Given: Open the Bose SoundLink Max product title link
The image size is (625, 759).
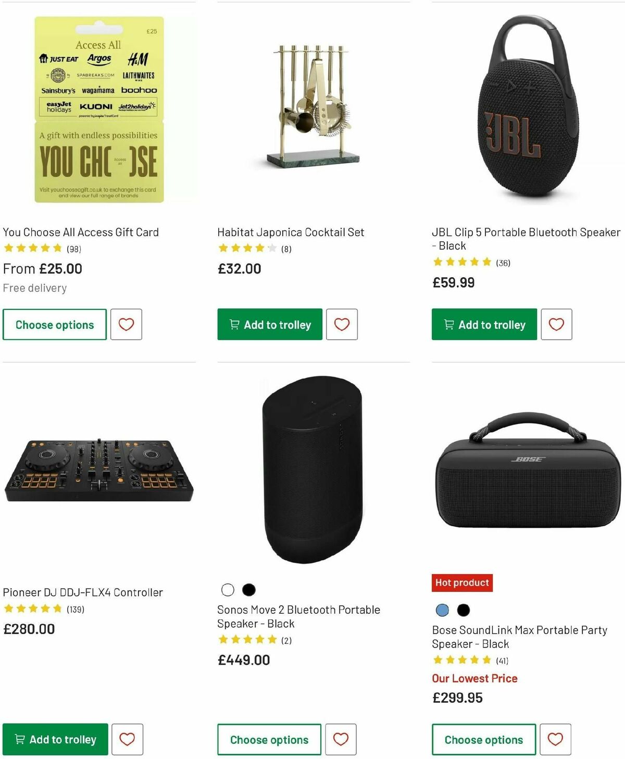Looking at the screenshot, I should click(519, 637).
